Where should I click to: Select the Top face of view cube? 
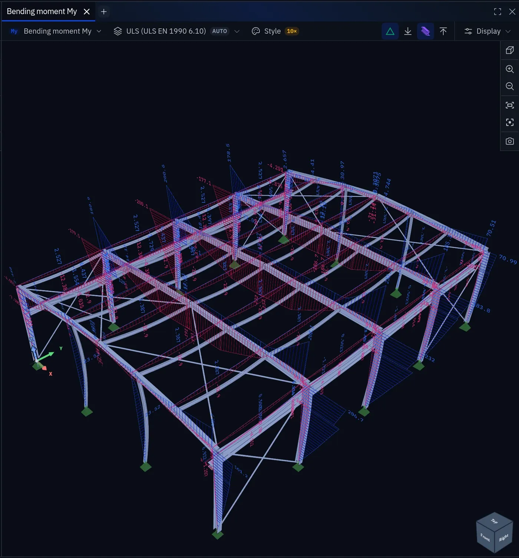click(x=495, y=521)
